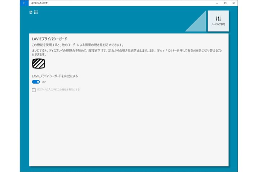The width and height of the screenshot is (258, 172).
Task: Open ハードウェア設定 tile
Action: pyautogui.click(x=218, y=21)
